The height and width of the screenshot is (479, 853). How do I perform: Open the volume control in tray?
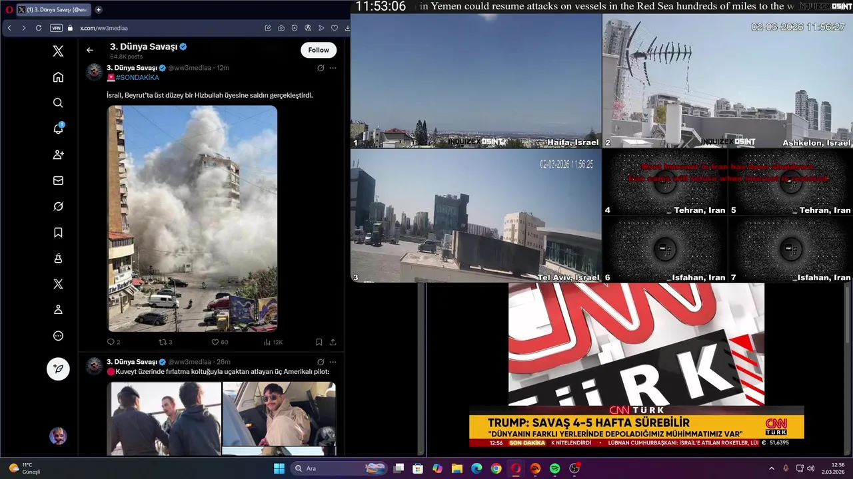(x=811, y=468)
